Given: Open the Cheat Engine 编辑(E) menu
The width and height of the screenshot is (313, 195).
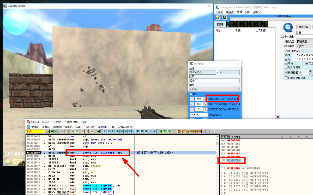Looking at the screenshot, I should 230,12.
